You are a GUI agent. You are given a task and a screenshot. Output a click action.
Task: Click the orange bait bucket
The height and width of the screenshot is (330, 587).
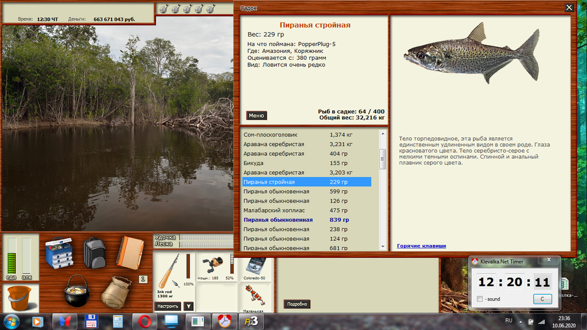coord(21,298)
